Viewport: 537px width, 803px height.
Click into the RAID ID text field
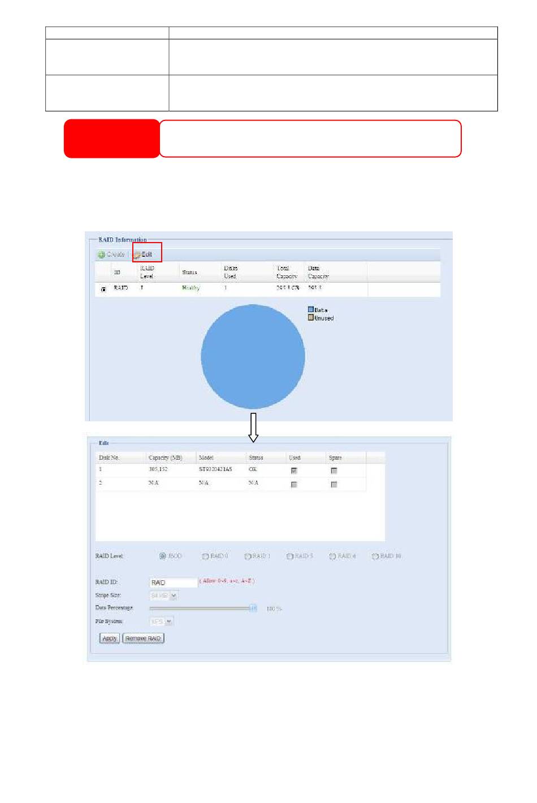(173, 582)
